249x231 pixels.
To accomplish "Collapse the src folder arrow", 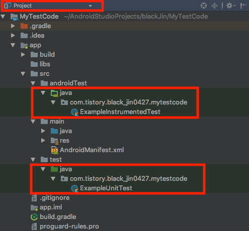I will (23, 74).
